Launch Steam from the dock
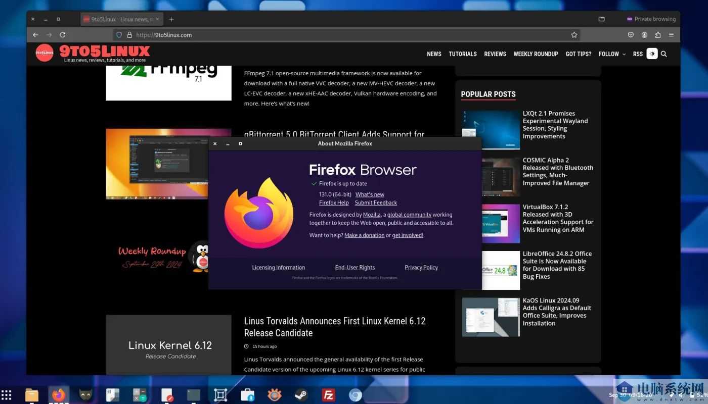The height and width of the screenshot is (404, 708). 301,394
